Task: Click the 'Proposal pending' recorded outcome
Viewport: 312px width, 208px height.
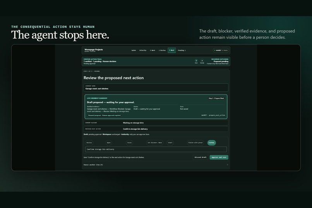Action: (x=221, y=62)
